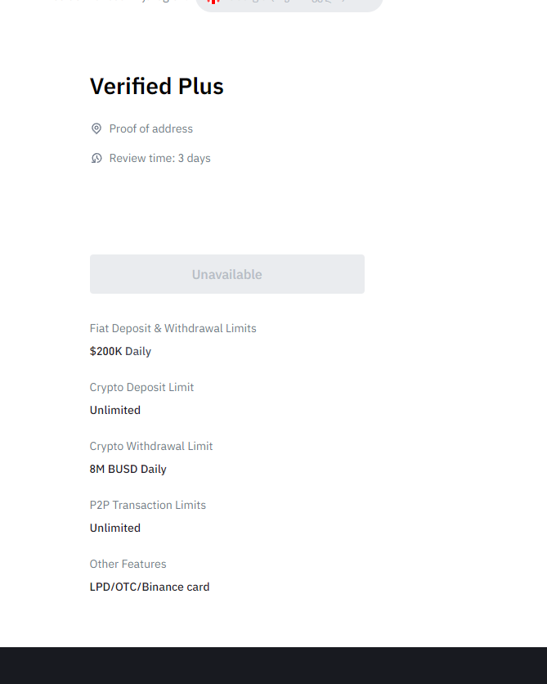Click the location pin icon
Viewport: 547px width, 684px height.
pyautogui.click(x=96, y=128)
